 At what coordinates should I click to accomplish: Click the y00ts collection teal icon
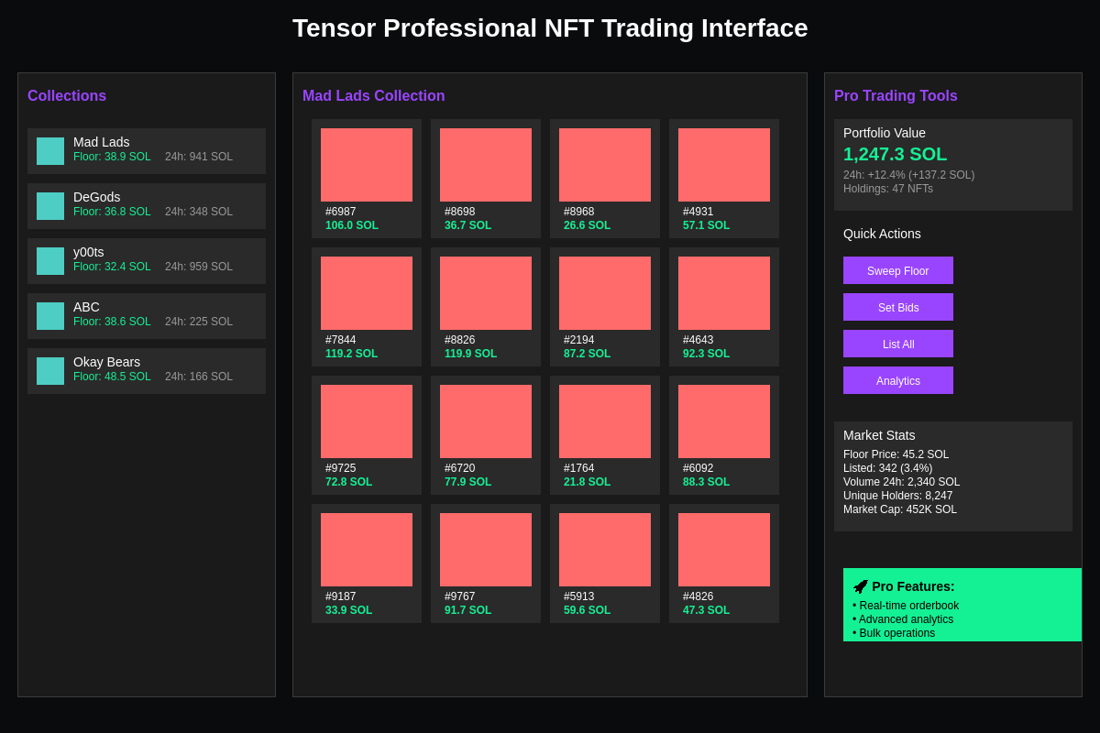[50, 261]
